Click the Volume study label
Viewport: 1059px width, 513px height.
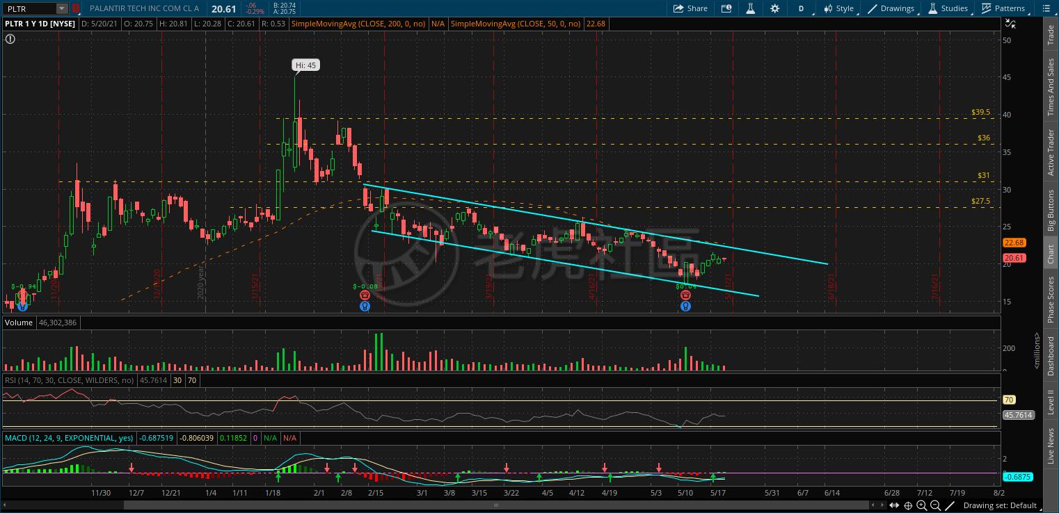pyautogui.click(x=20, y=323)
